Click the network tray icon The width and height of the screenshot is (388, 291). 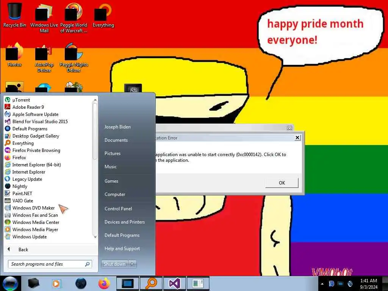[x=341, y=283]
